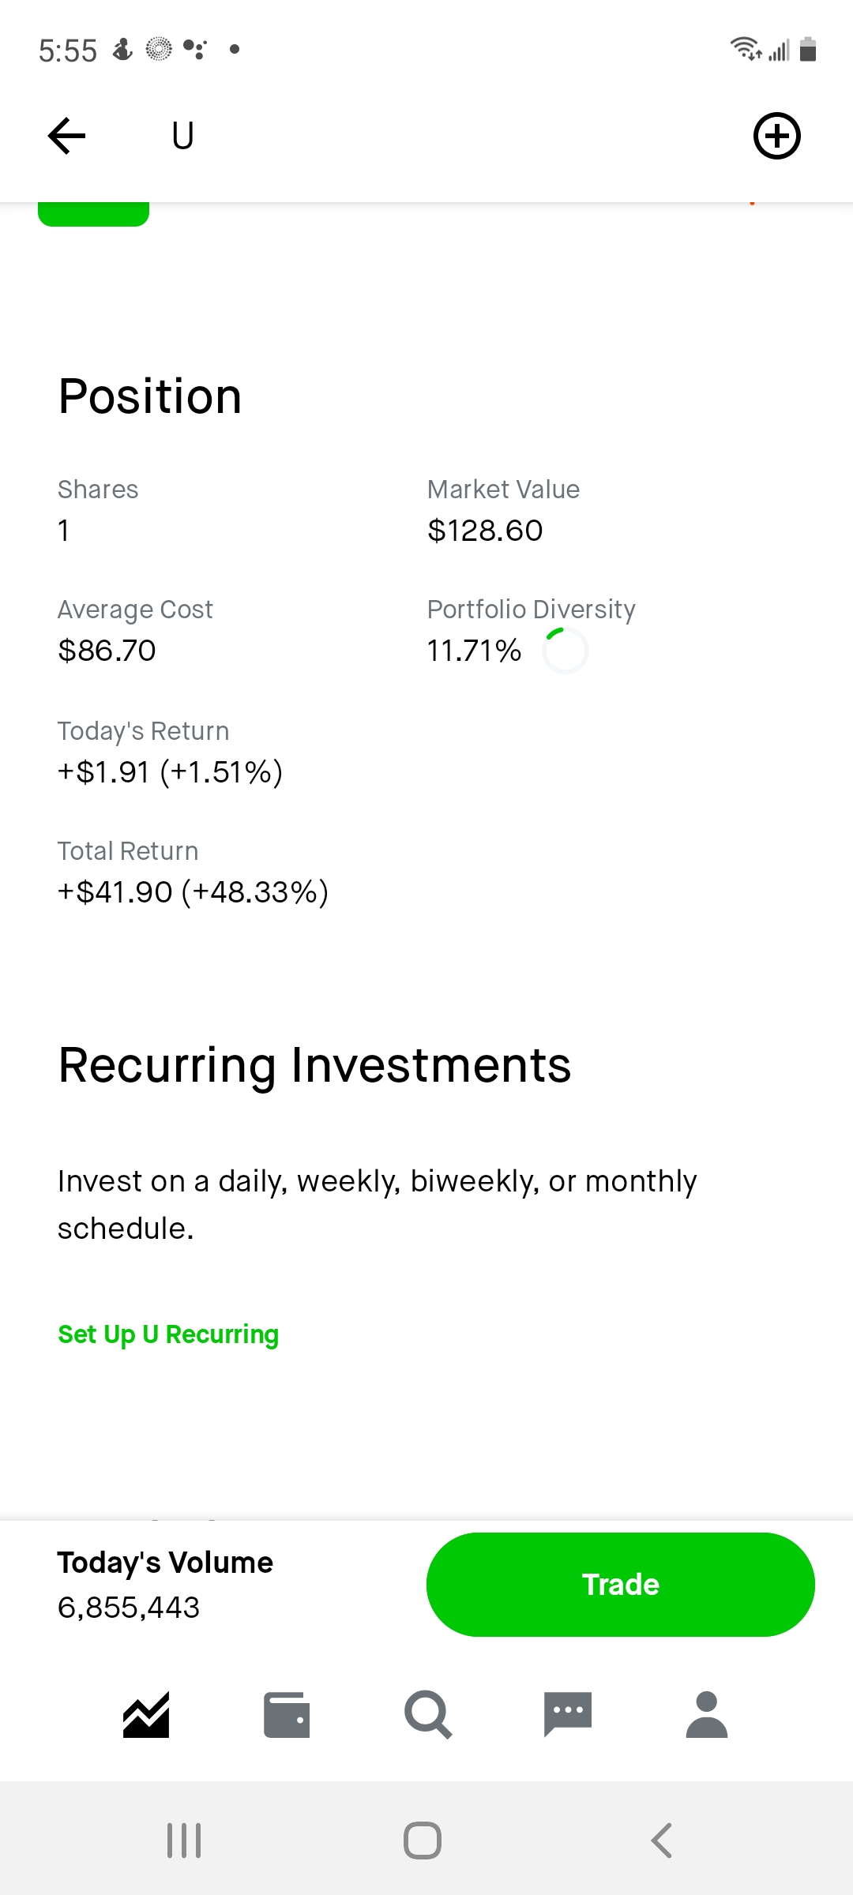Open the investing chart tab

[146, 1714]
